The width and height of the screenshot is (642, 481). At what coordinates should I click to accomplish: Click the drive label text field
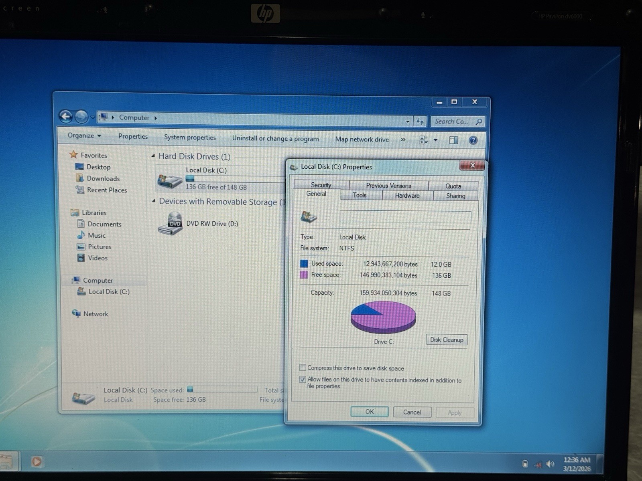point(405,217)
